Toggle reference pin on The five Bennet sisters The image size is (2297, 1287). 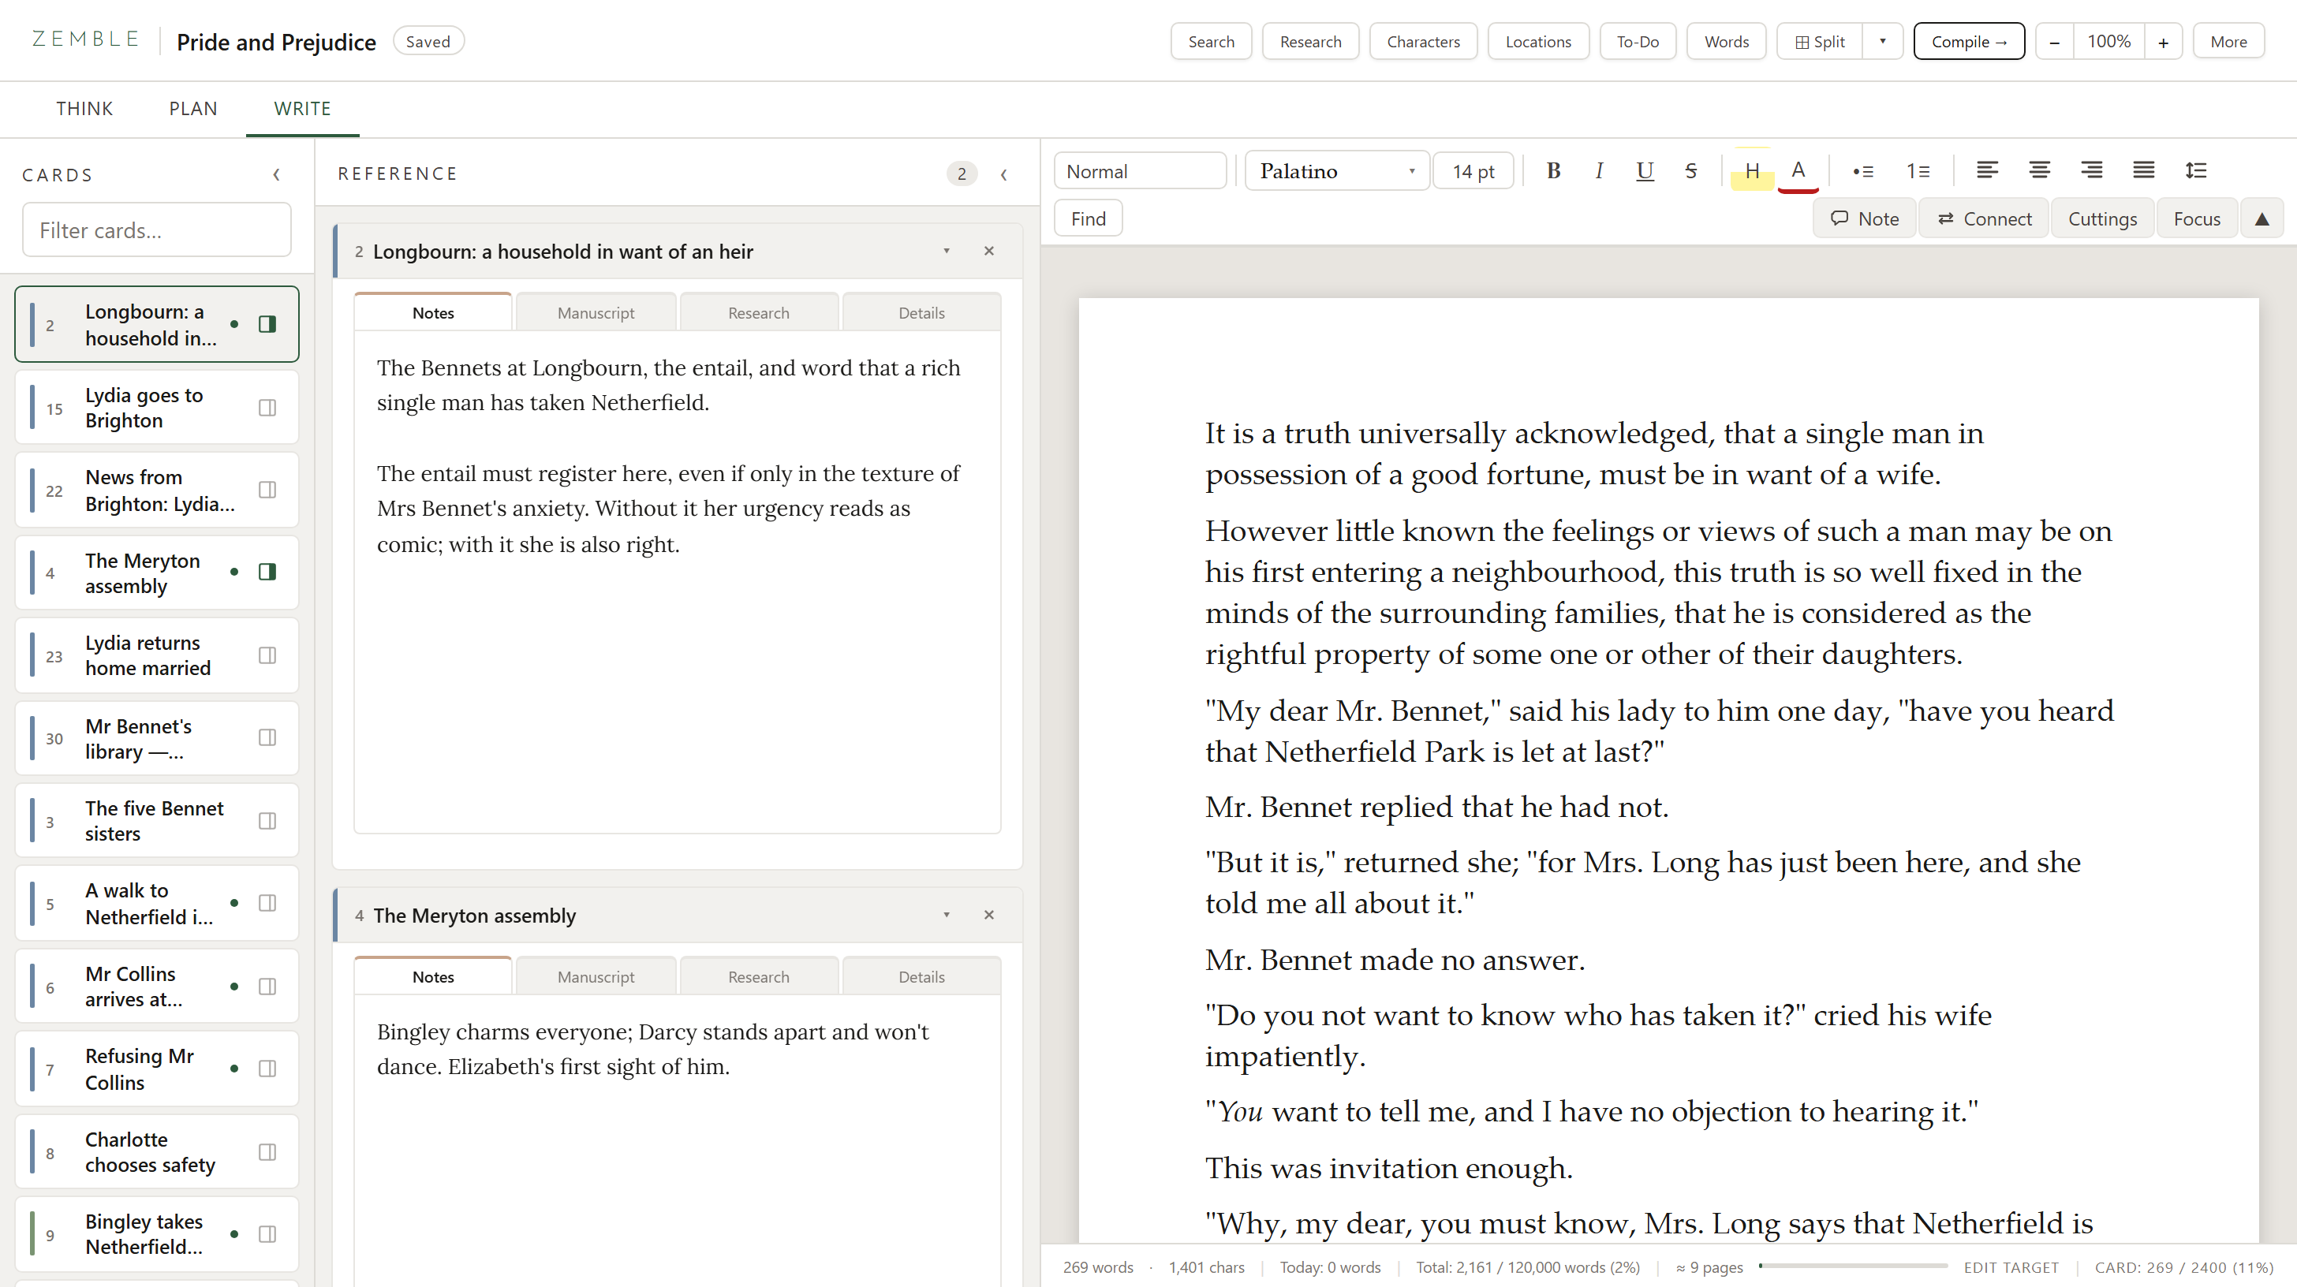267,821
